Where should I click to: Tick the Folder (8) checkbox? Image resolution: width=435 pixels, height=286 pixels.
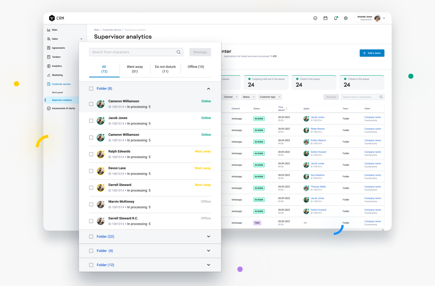pos(91,89)
